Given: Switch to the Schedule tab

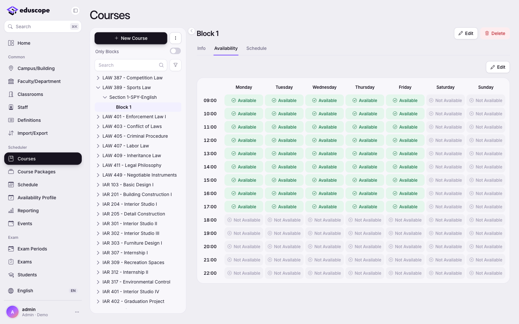Looking at the screenshot, I should tap(256, 48).
